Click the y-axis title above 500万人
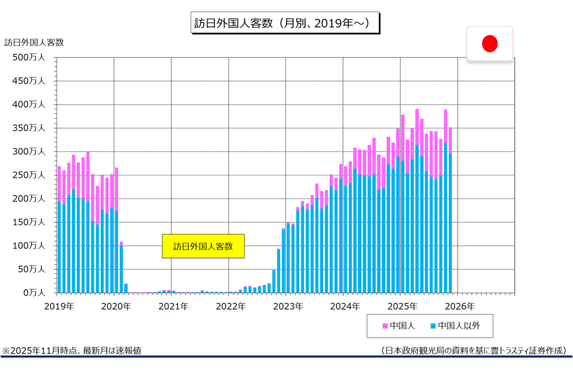573x377 pixels. tap(34, 43)
